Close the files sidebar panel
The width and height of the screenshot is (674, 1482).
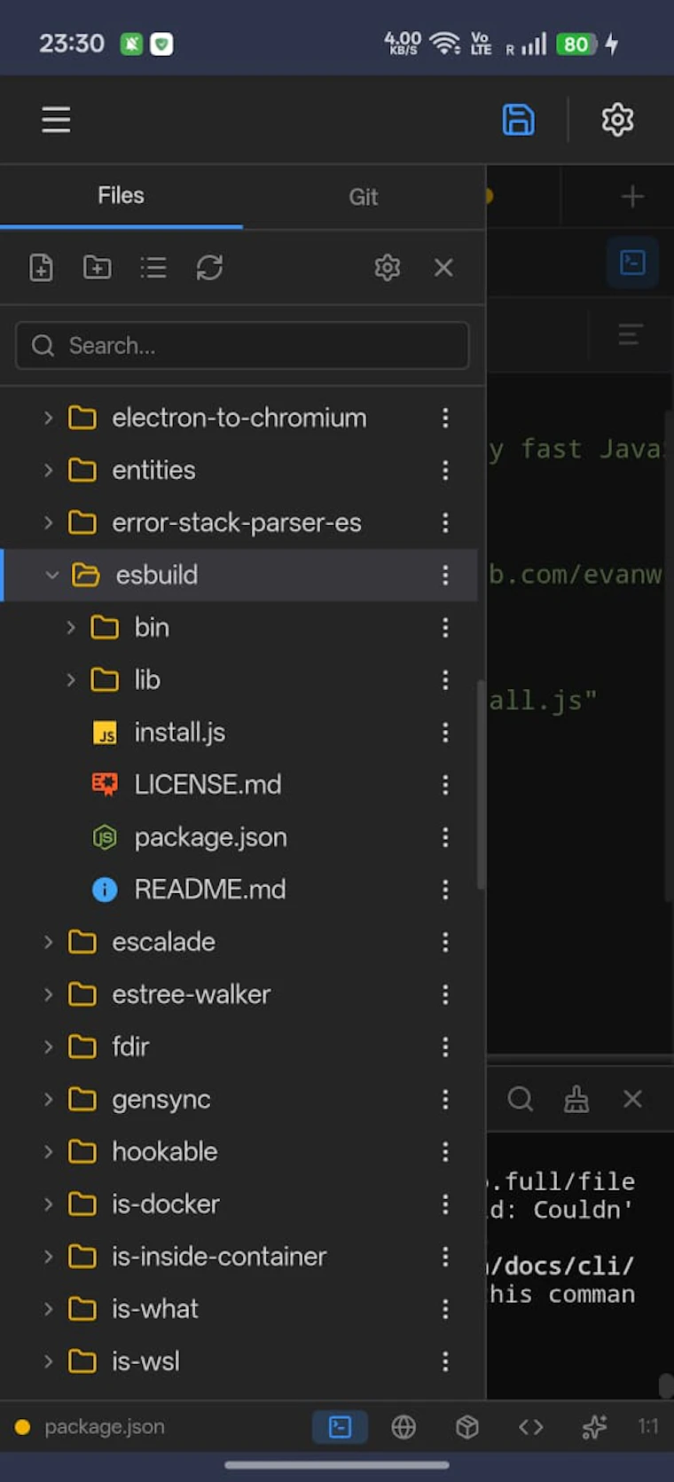tap(443, 267)
